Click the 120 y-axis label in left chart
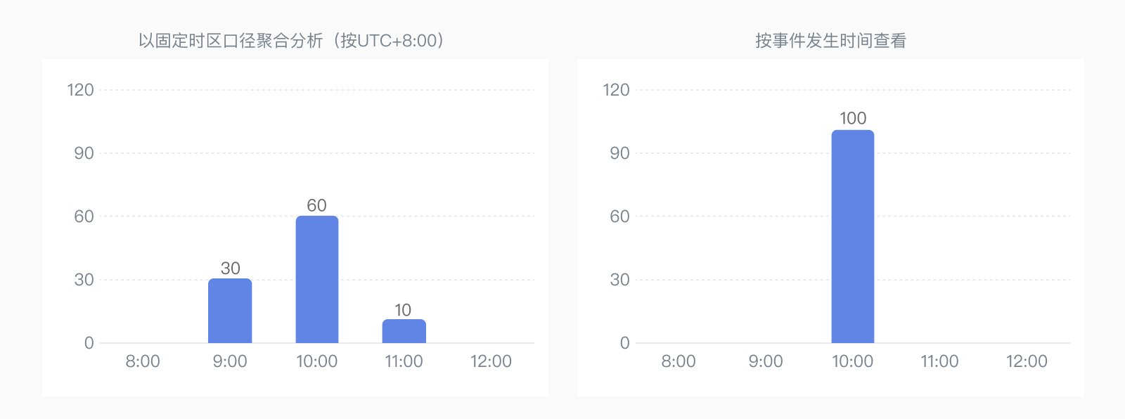Image resolution: width=1125 pixels, height=419 pixels. pos(80,90)
